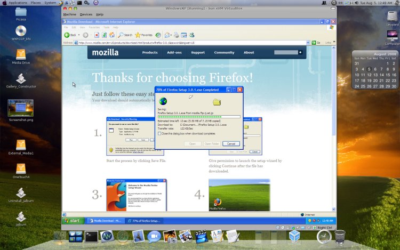Open the Help menu in VirtualBox
400x250 pixels.
(100, 14)
